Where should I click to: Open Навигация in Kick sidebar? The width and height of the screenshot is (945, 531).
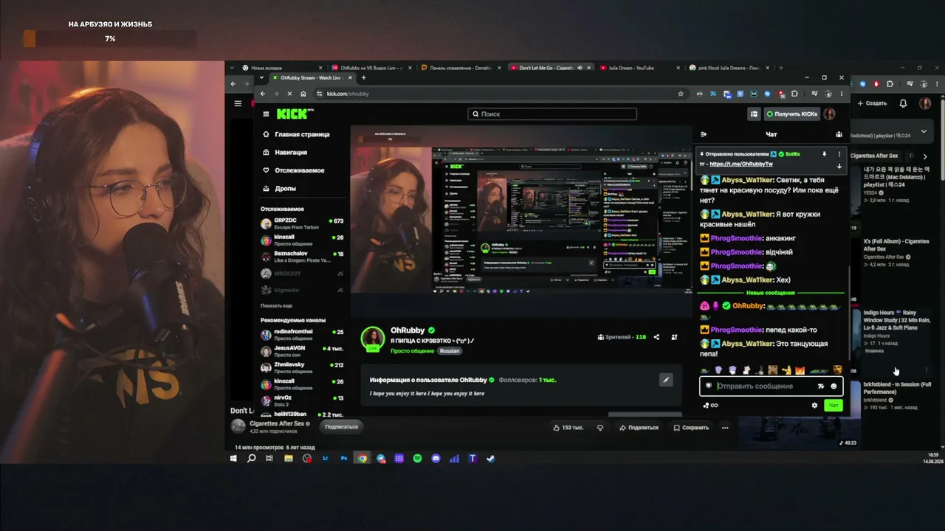tap(285, 152)
